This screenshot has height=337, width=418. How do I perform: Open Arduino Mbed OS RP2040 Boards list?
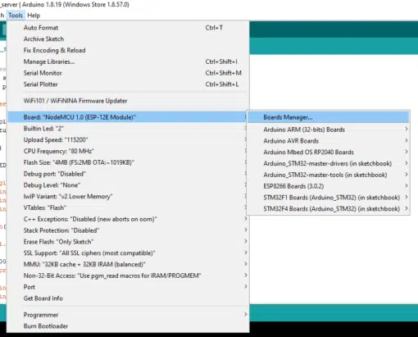click(328, 152)
